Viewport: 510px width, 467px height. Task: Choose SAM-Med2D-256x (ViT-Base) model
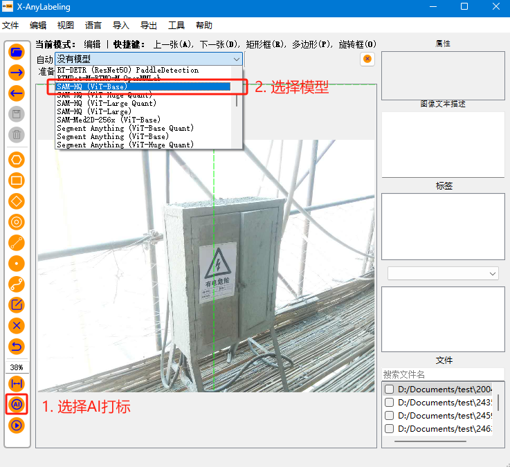(x=143, y=120)
